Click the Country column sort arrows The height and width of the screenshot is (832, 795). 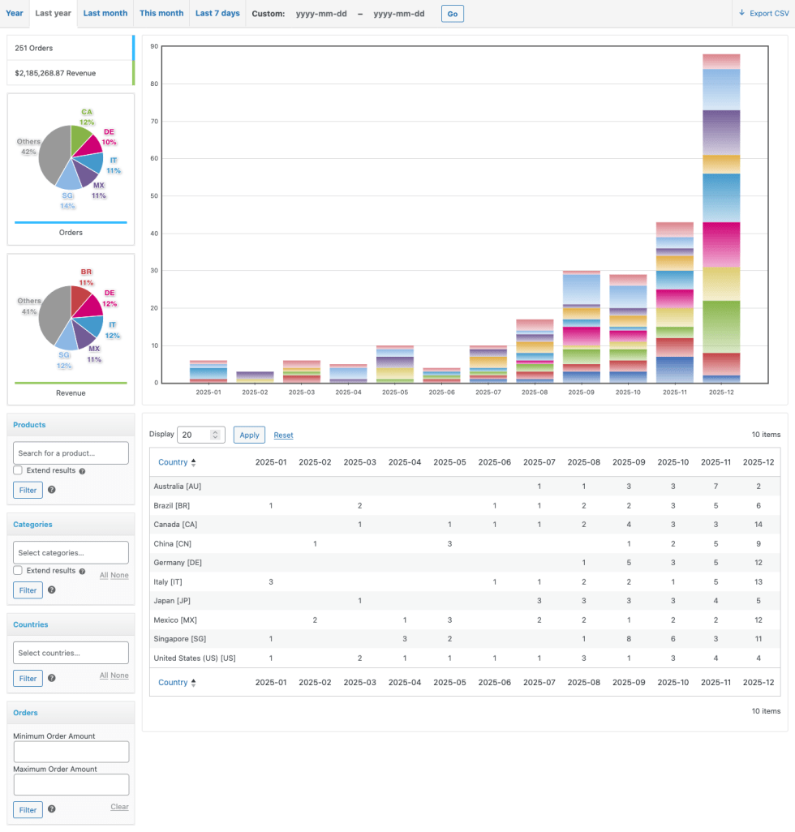point(195,462)
